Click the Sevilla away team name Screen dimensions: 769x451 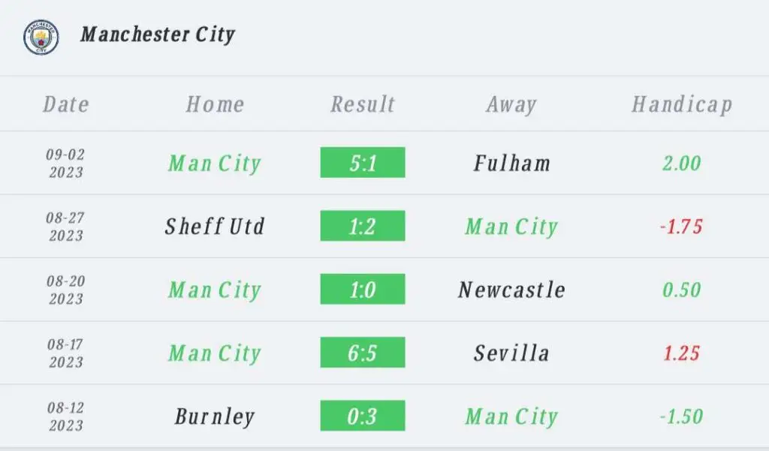511,353
